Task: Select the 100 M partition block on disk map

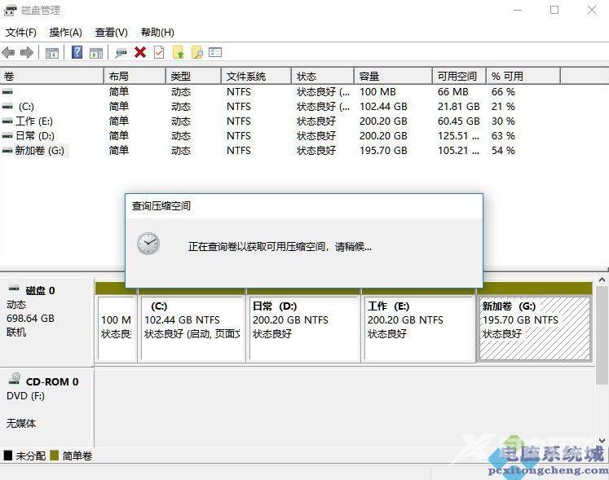Action: [116, 328]
